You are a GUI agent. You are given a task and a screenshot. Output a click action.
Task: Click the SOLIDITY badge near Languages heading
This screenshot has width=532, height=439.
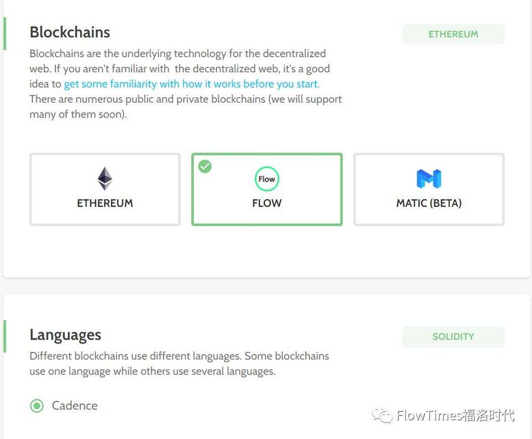click(453, 336)
